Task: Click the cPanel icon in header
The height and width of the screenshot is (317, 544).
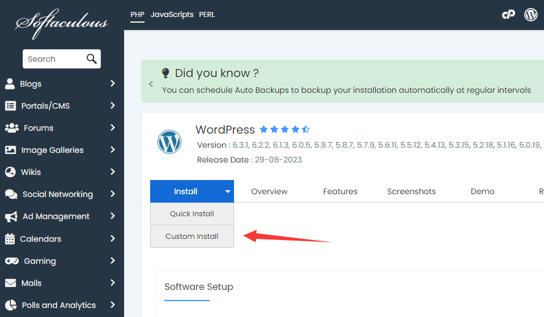Action: coord(508,15)
